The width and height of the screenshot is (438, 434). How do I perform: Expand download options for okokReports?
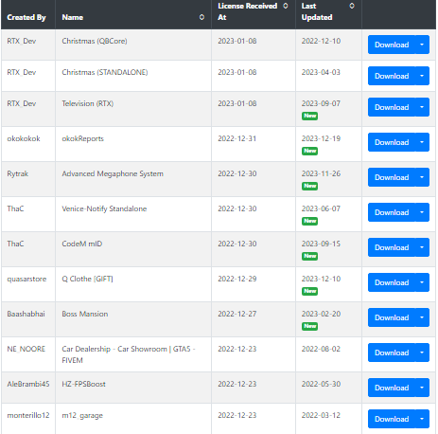pos(422,142)
